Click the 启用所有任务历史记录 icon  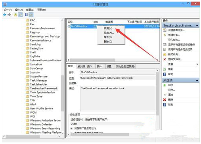165,49
